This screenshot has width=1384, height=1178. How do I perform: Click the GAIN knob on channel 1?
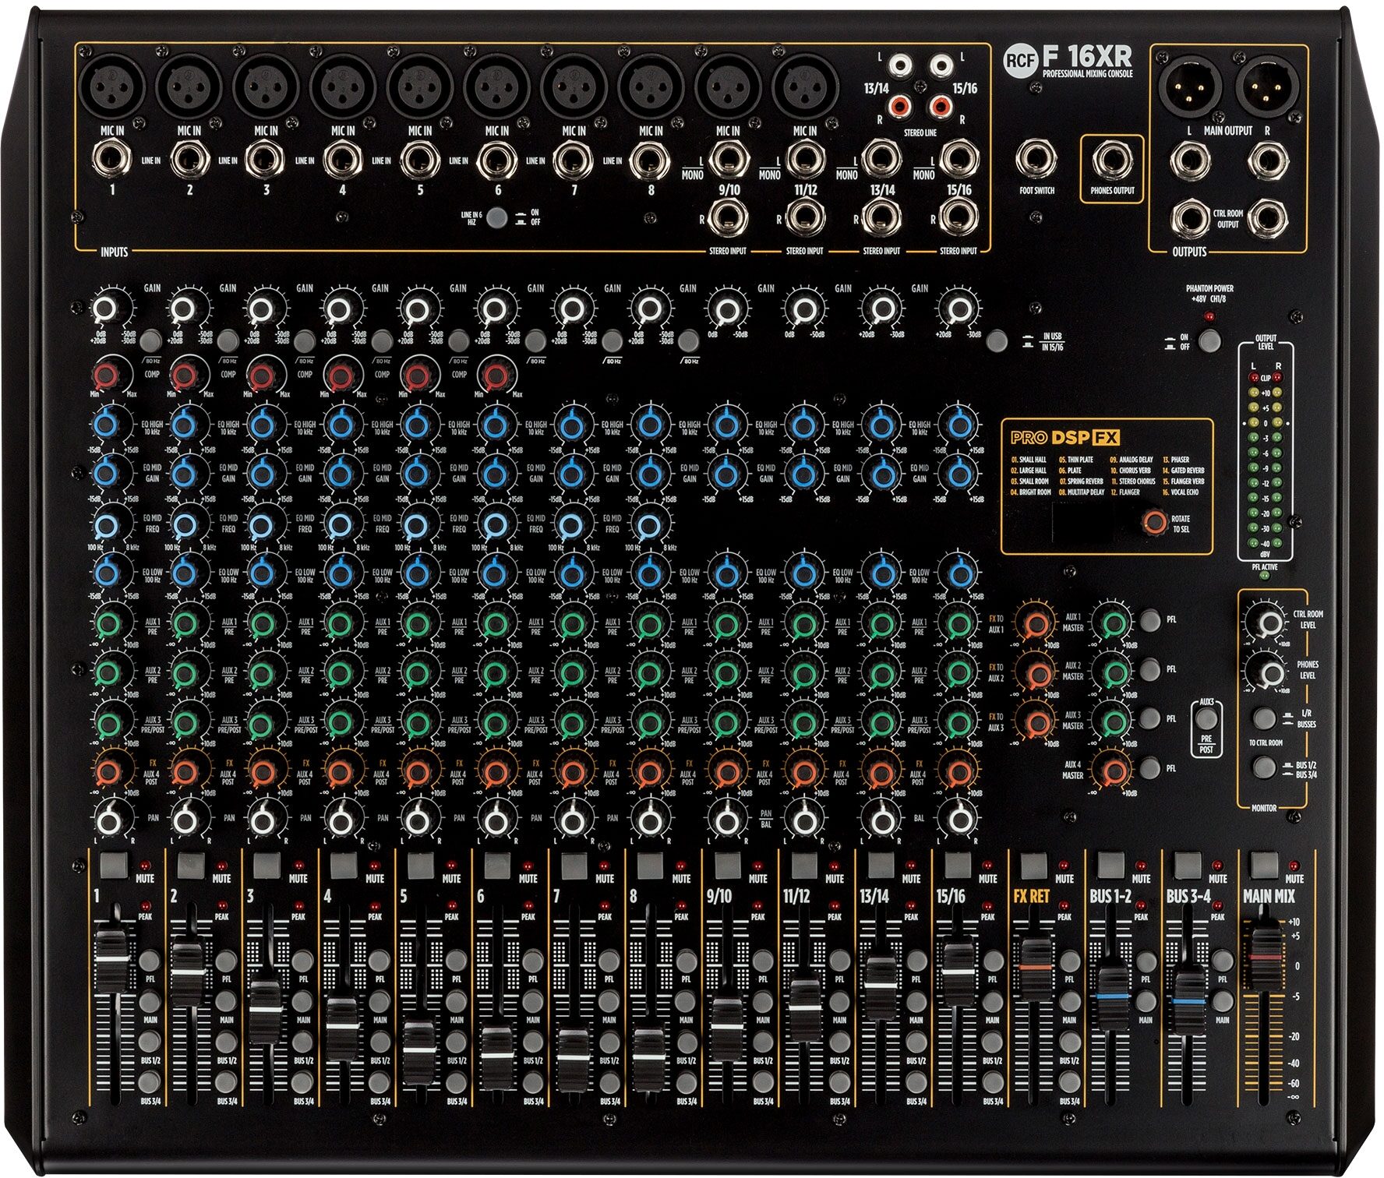(105, 309)
